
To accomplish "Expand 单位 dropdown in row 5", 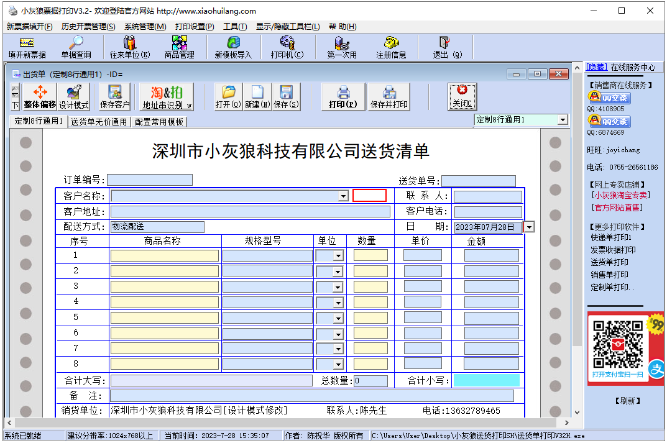I will tap(338, 319).
